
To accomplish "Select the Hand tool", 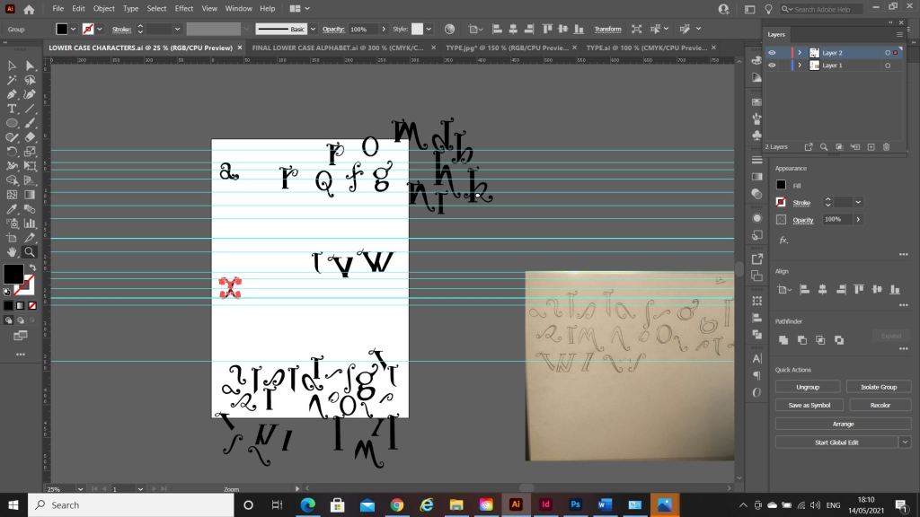I will tap(13, 252).
